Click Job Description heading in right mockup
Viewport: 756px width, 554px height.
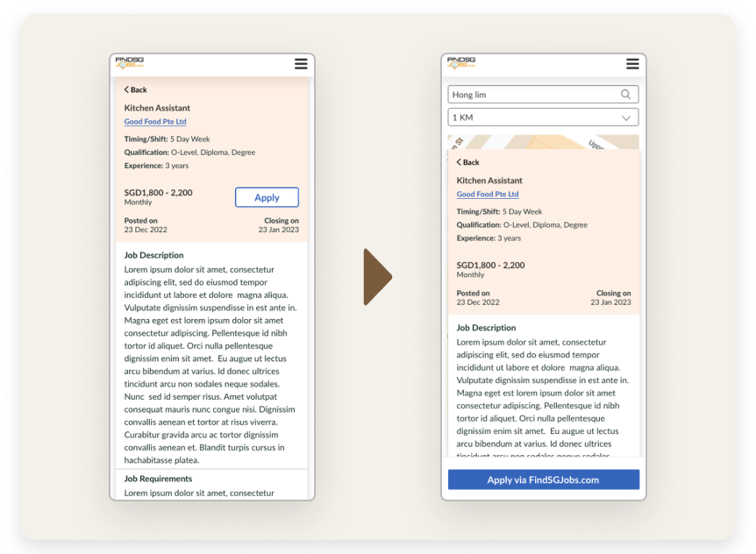(x=486, y=328)
